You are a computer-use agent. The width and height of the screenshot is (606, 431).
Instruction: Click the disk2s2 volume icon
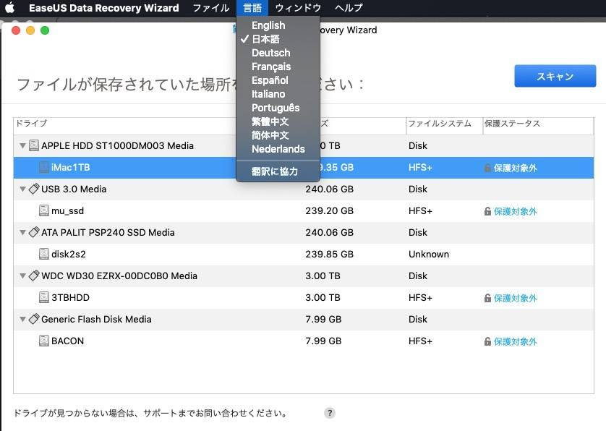pos(44,254)
